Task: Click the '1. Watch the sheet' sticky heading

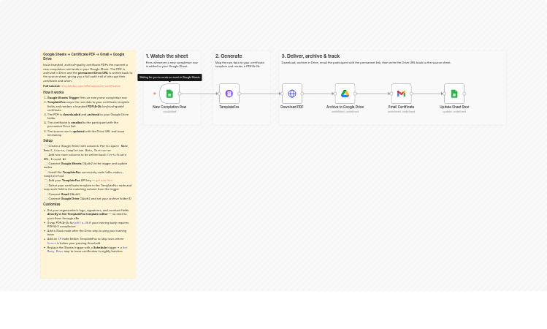Action: (167, 56)
